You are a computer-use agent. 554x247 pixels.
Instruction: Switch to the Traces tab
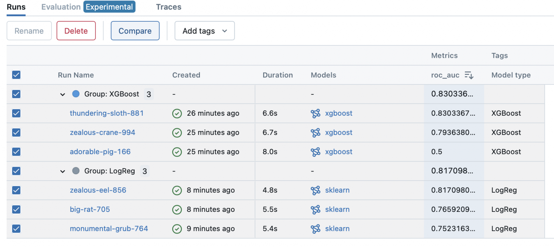(x=169, y=7)
